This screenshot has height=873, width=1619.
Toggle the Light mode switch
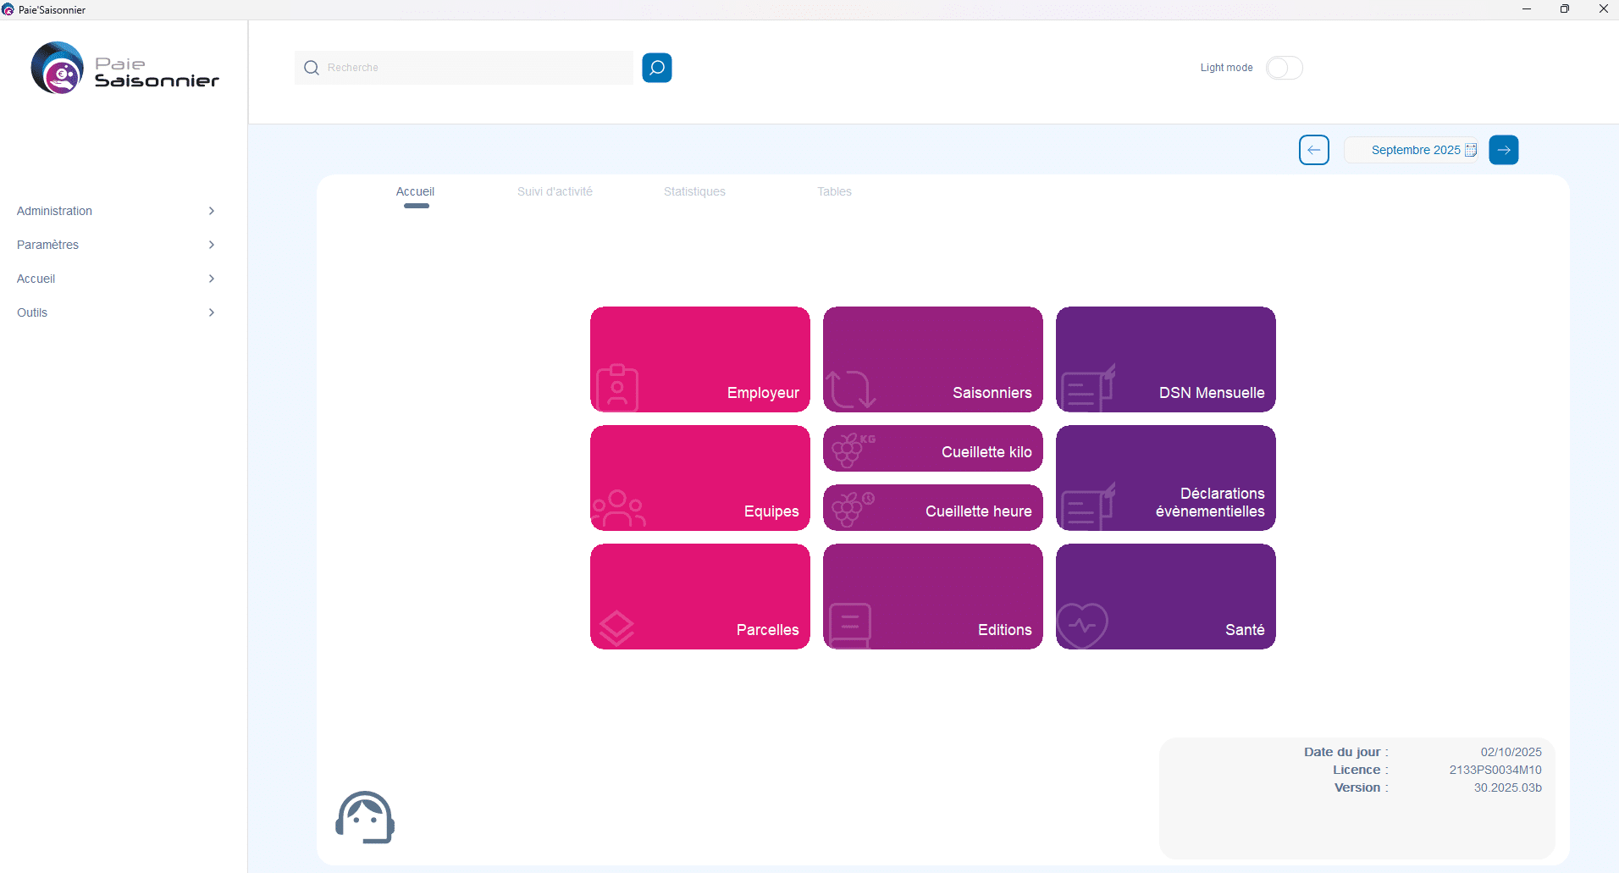coord(1284,68)
